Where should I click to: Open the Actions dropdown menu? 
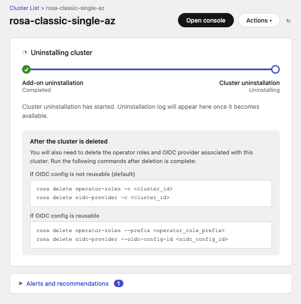coord(259,20)
